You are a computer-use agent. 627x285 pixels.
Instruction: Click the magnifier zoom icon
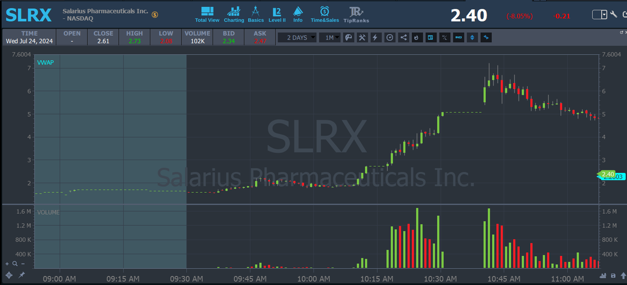[15, 264]
